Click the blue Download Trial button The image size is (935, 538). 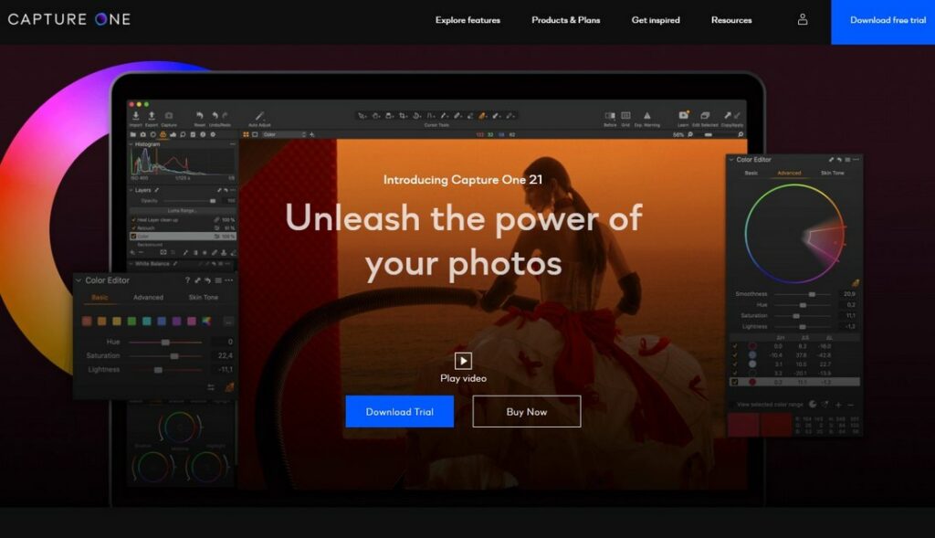(x=400, y=412)
